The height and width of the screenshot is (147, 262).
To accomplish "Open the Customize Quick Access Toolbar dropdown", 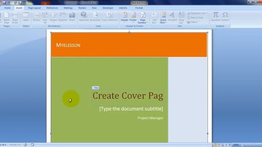I will [30, 3].
